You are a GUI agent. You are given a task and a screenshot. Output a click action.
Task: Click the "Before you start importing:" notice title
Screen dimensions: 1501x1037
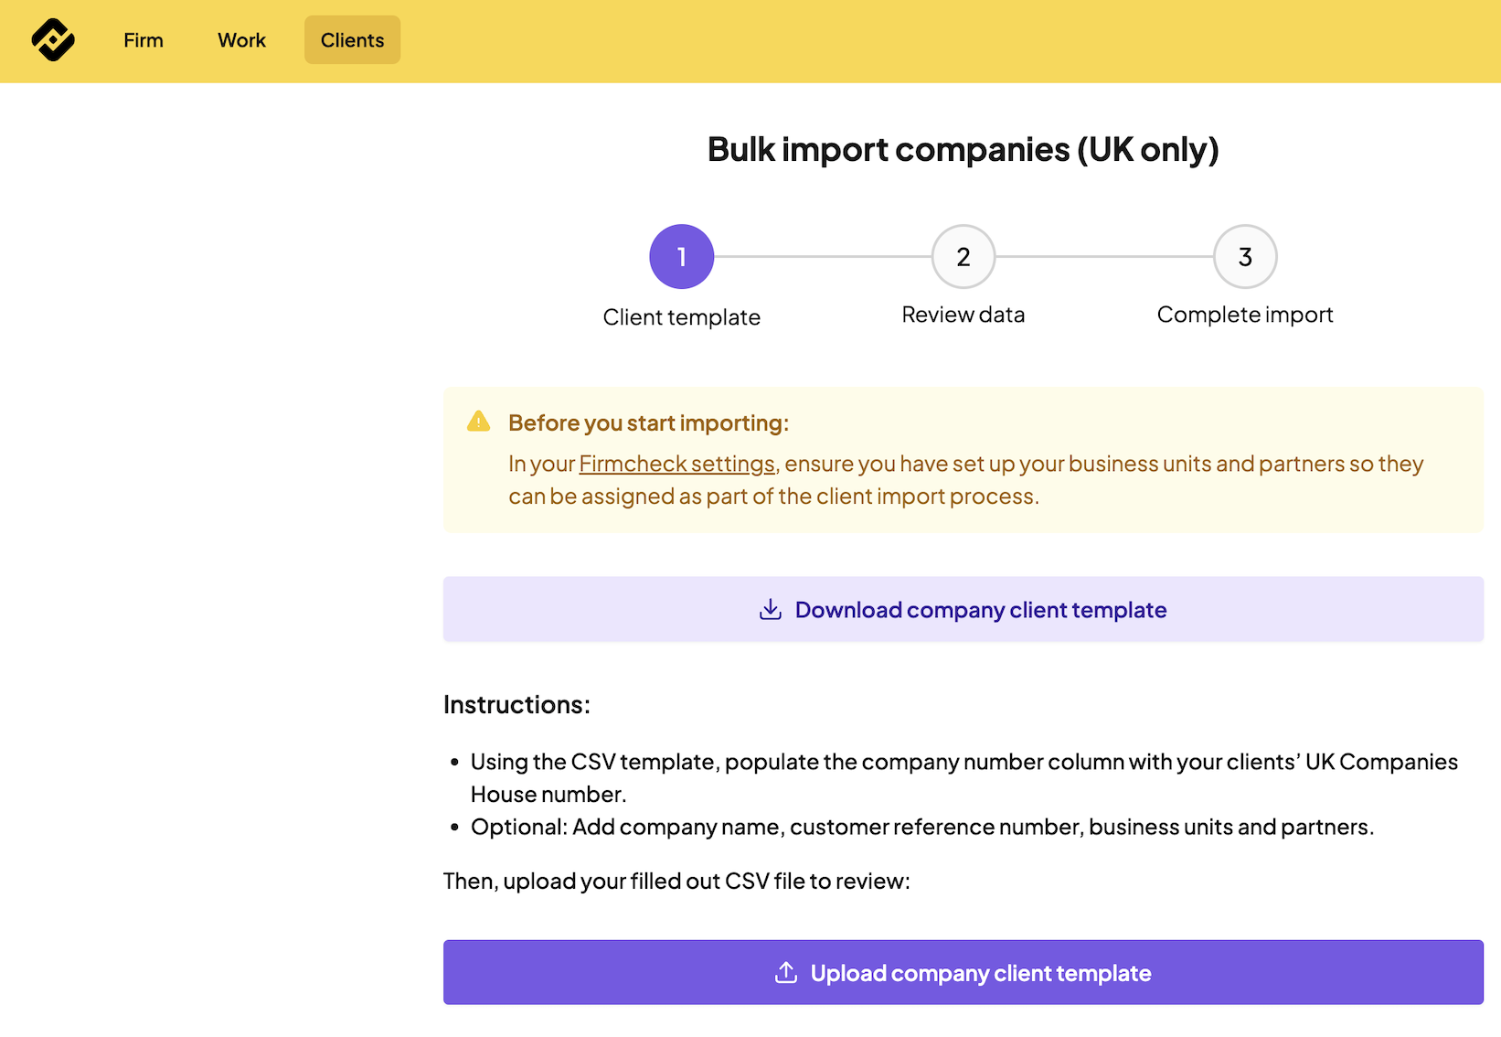(x=648, y=422)
